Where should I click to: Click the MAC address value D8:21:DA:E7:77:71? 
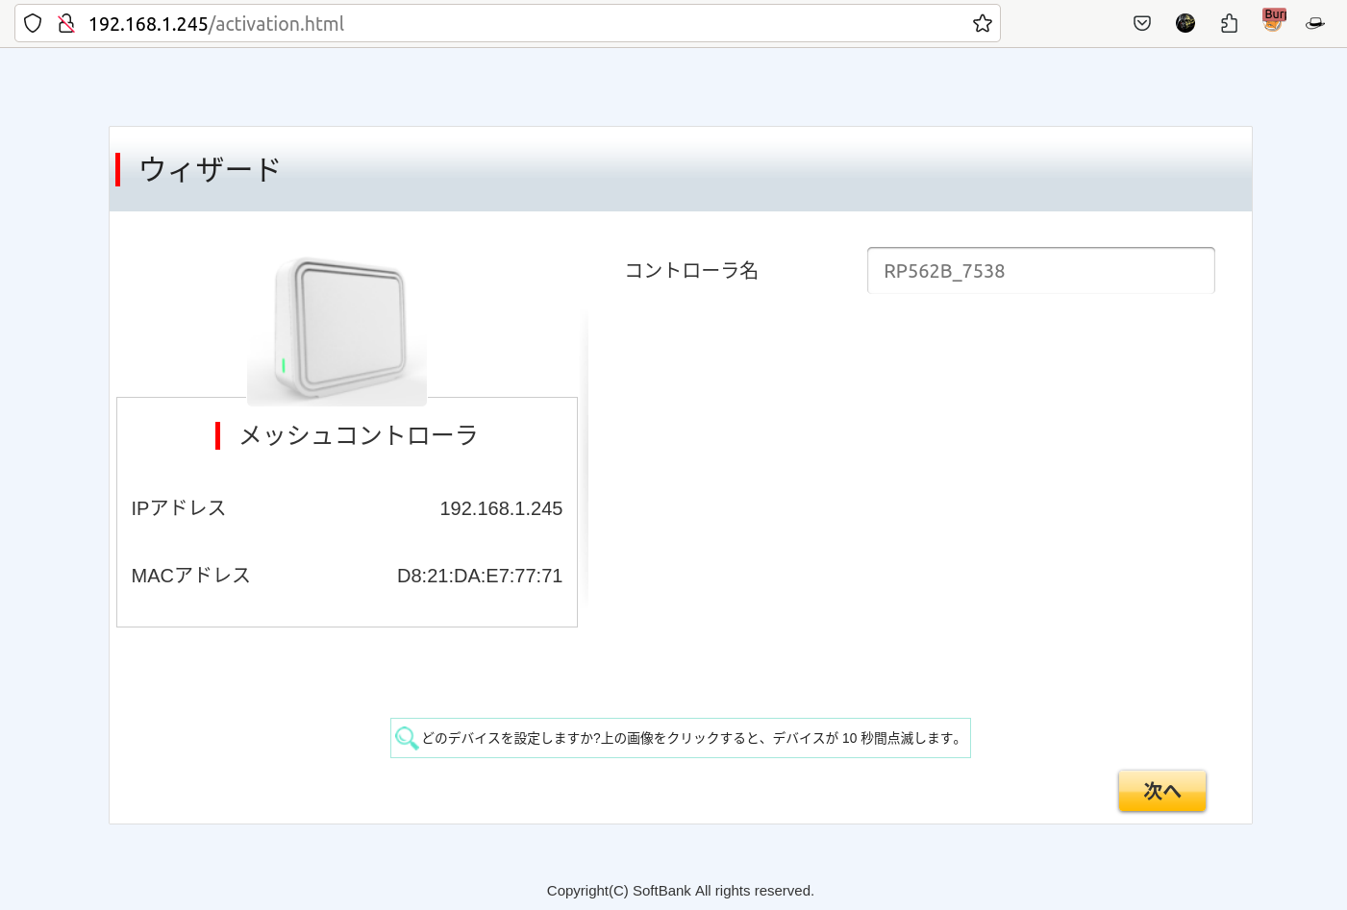point(479,576)
